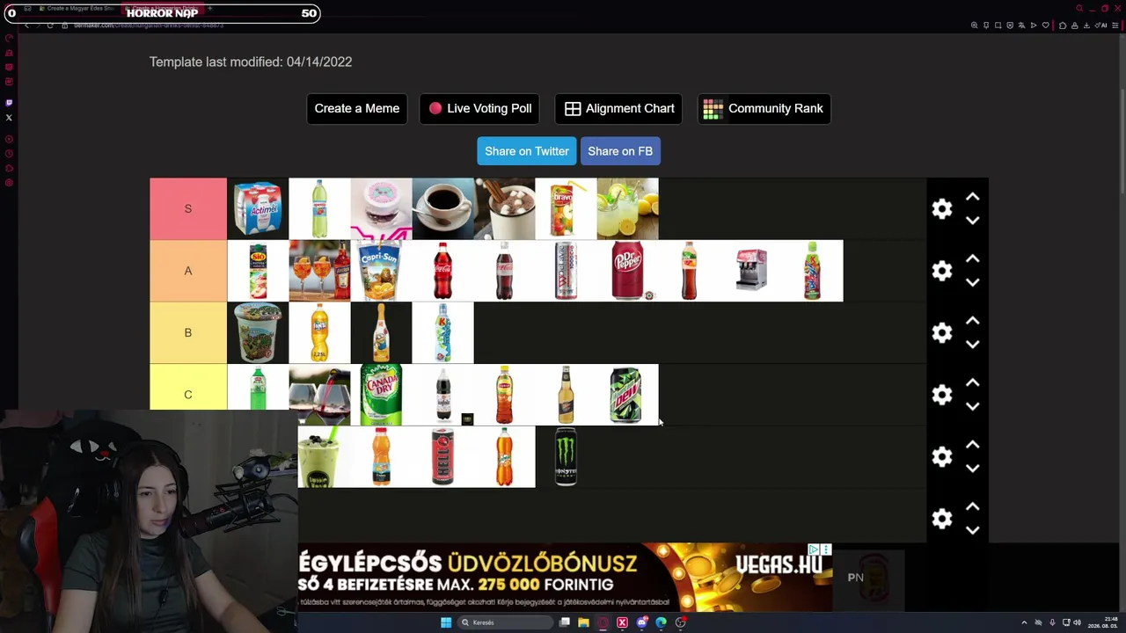
Task: Click the pink S tier label
Action: [188, 209]
